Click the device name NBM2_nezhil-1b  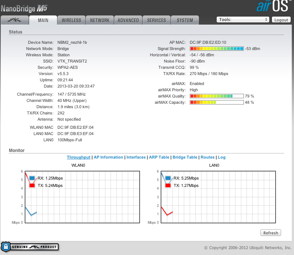point(72,43)
